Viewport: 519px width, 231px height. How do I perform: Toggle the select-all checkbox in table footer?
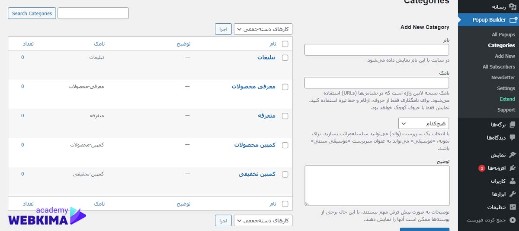(285, 203)
